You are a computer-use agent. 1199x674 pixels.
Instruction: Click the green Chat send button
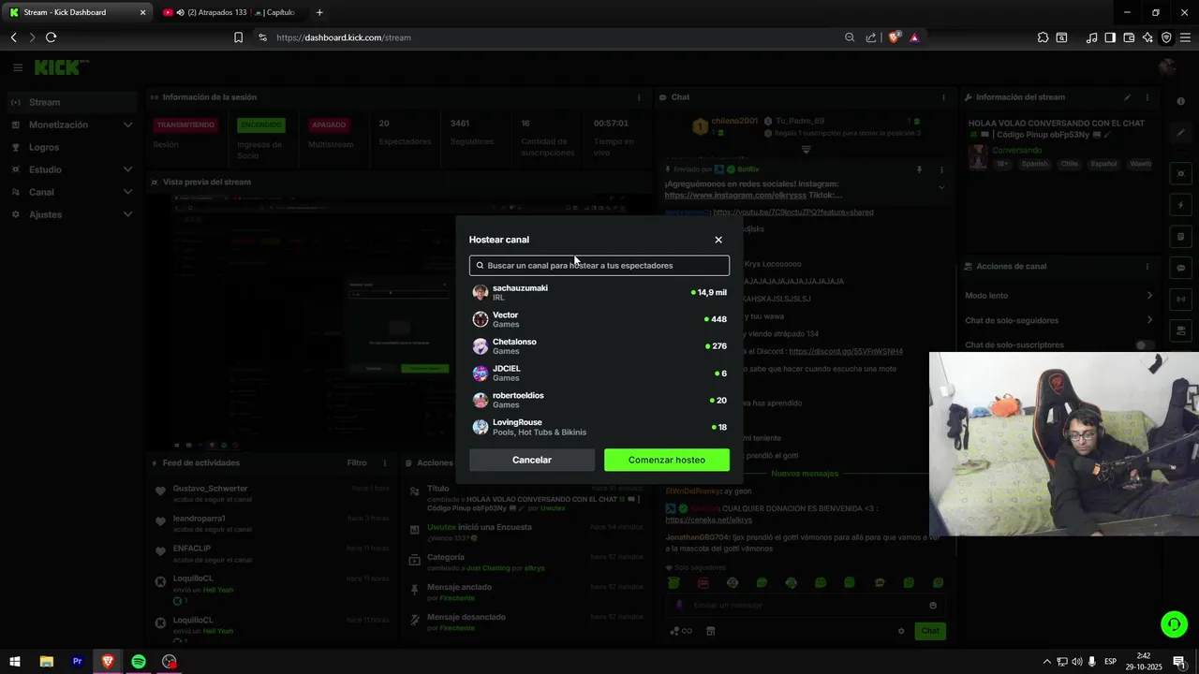930,631
